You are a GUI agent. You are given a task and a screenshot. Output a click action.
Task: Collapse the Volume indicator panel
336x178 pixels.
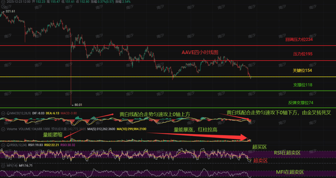point(3,129)
